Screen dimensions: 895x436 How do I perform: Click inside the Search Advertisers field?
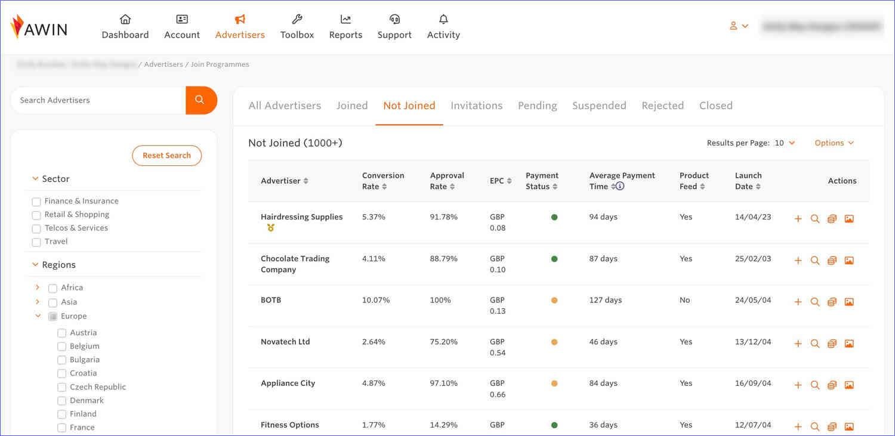pyautogui.click(x=95, y=100)
